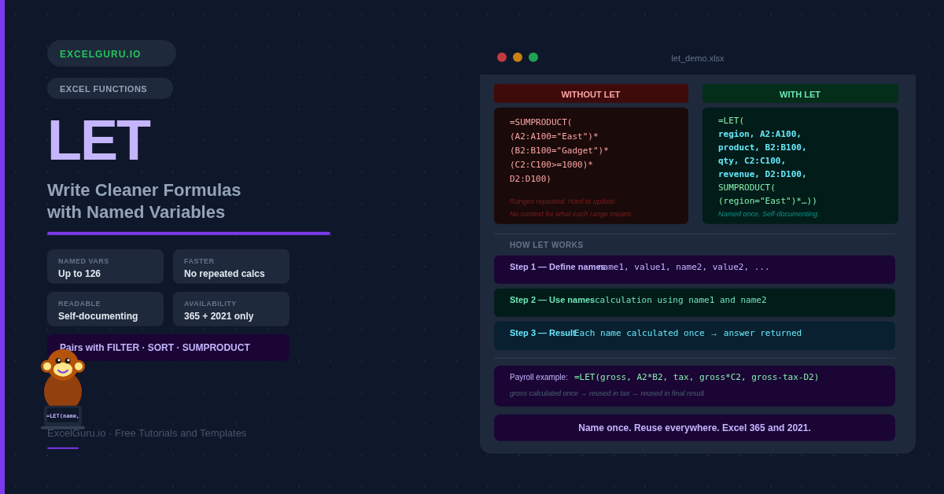This screenshot has height=494, width=944.
Task: Select the WITHOUT LET header
Action: tap(591, 94)
